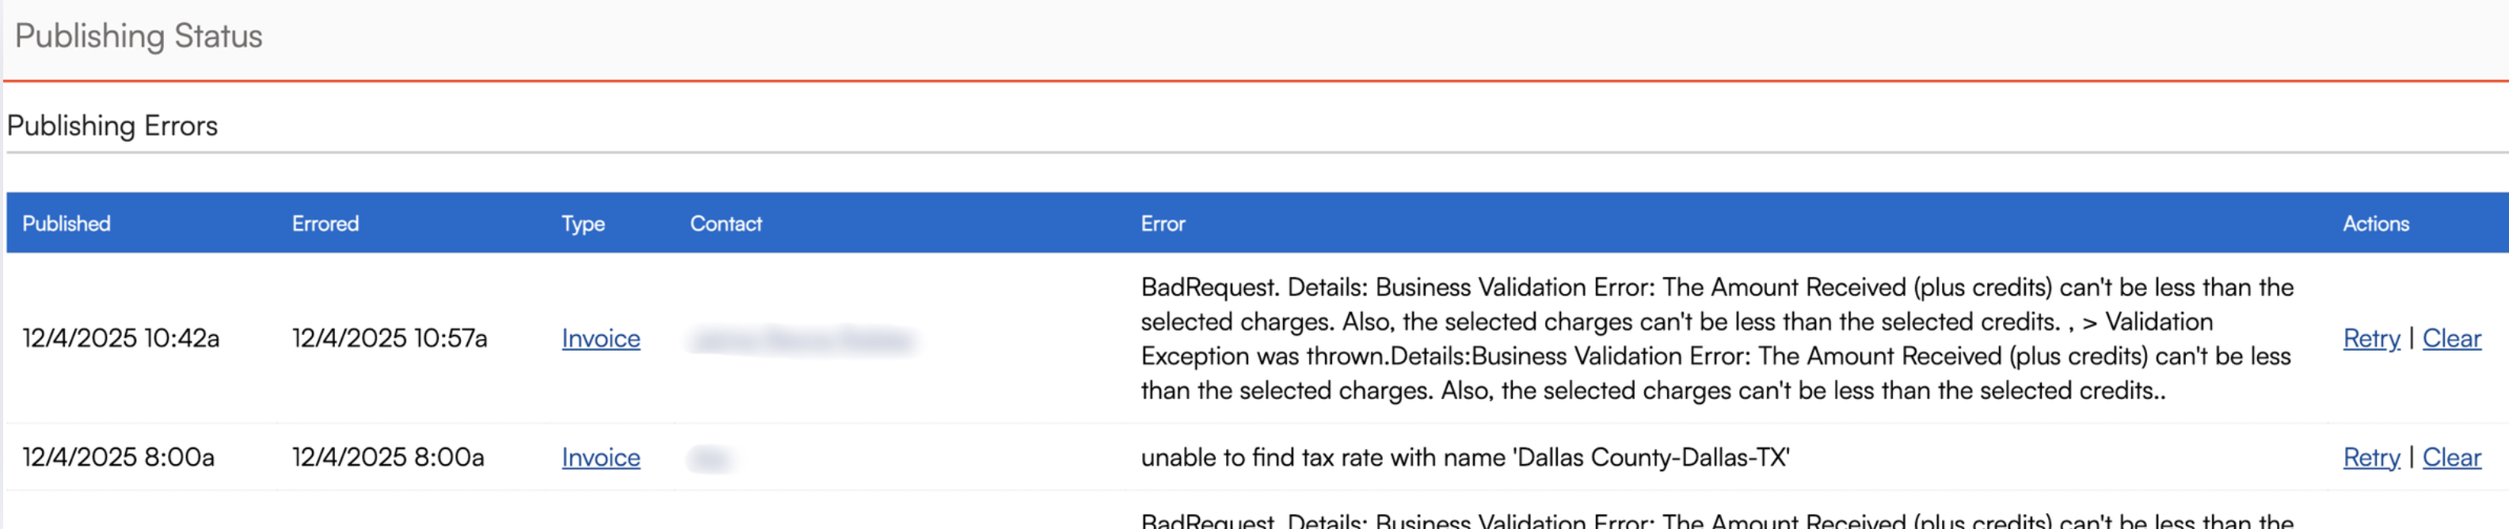Click the Contact column header
Screen dimensions: 2509x529
point(725,223)
